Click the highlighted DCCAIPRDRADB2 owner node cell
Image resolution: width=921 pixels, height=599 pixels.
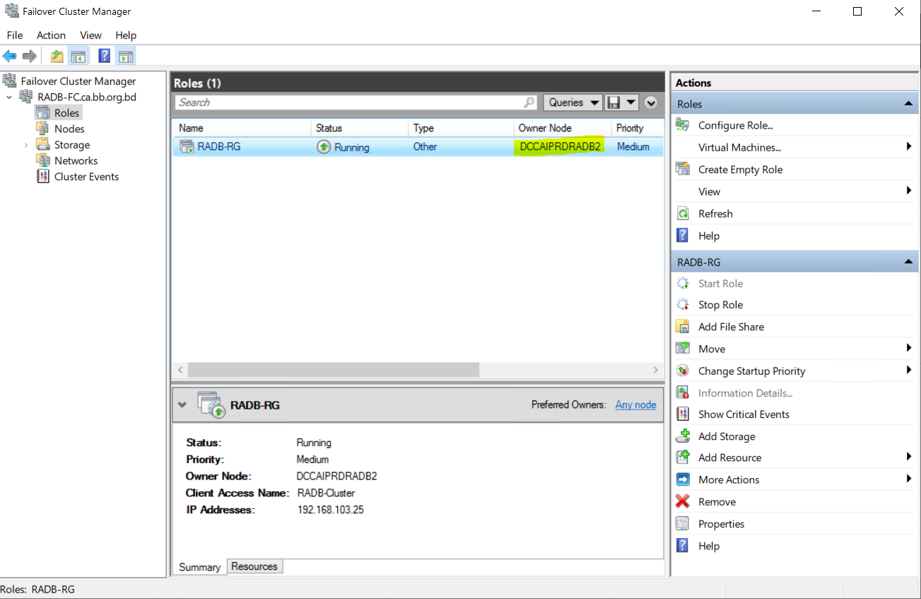(560, 146)
